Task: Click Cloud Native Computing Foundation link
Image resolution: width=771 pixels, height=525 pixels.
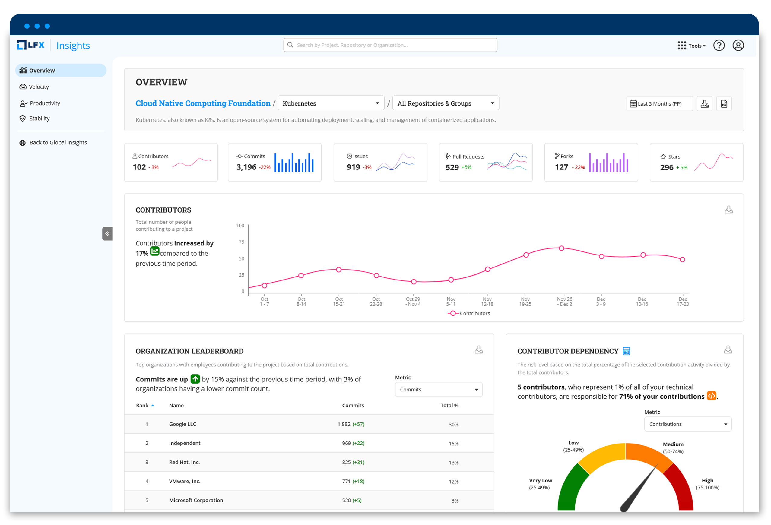Action: 203,103
